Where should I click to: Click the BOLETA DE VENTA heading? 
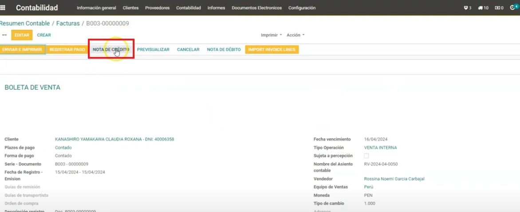32,88
